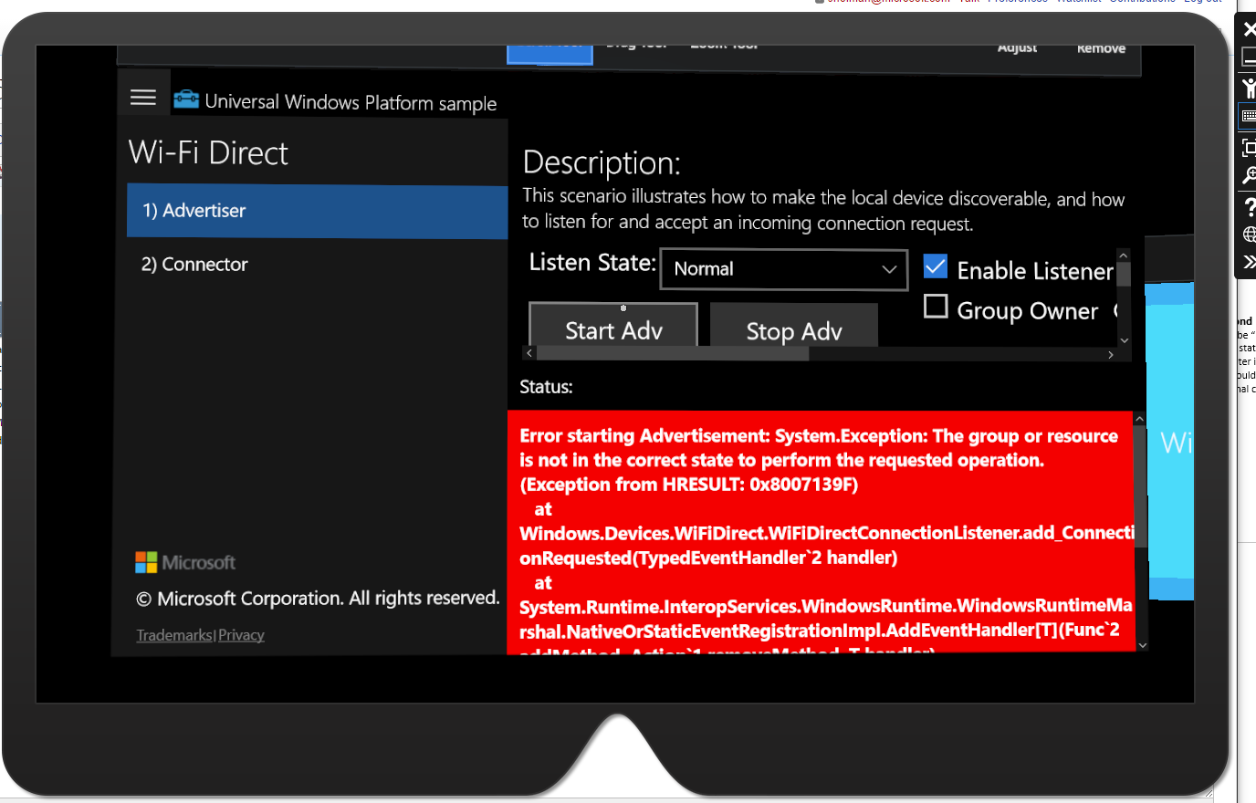The height and width of the screenshot is (803, 1256).
Task: Uncheck the Enable Listener checkbox
Action: [x=935, y=266]
